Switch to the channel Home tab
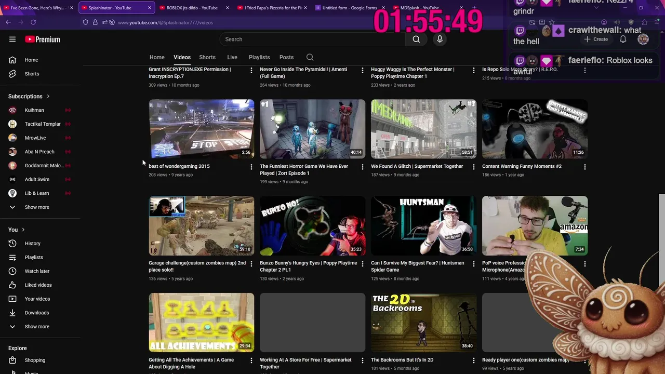665x374 pixels. 157,57
